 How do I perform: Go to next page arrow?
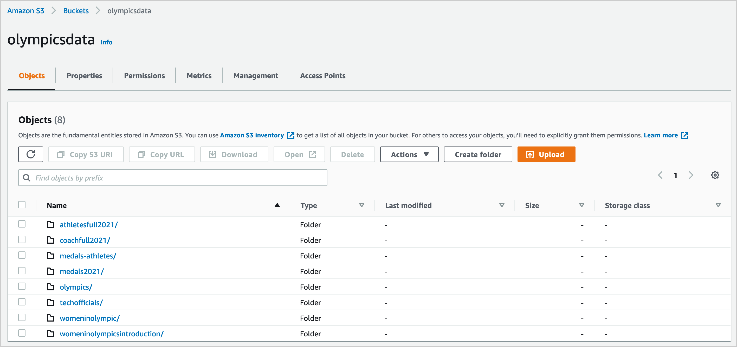pyautogui.click(x=691, y=175)
